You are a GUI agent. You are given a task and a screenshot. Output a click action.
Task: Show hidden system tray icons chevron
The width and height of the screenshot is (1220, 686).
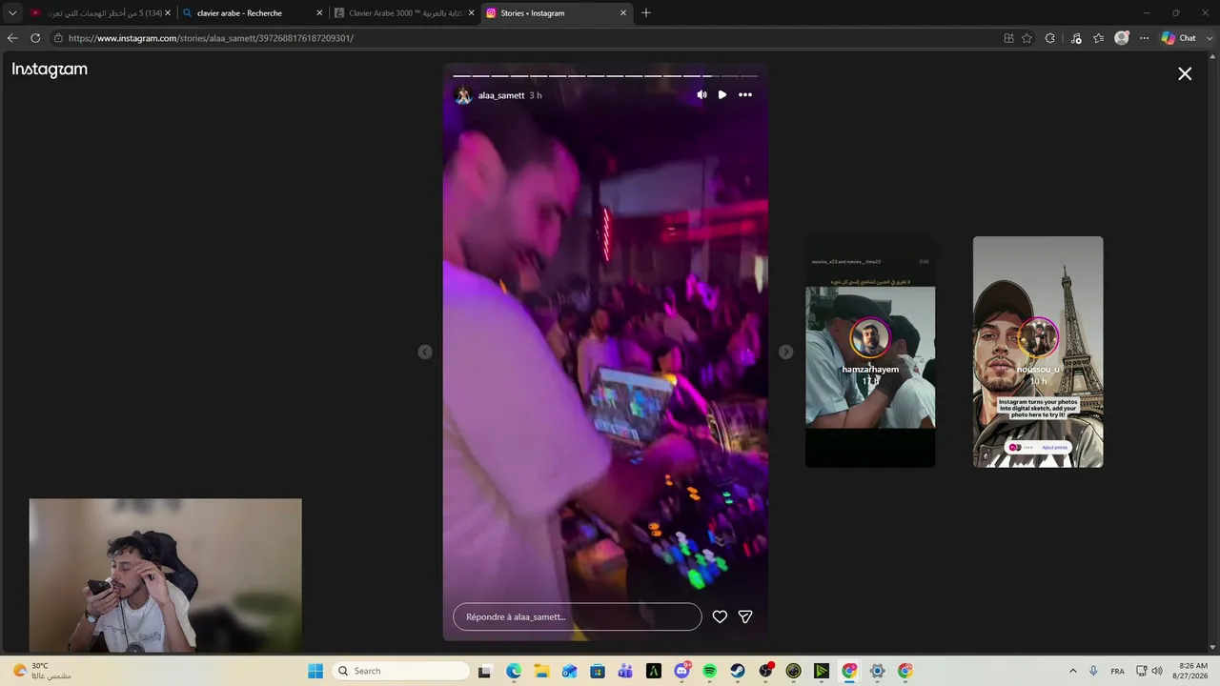pyautogui.click(x=1072, y=671)
